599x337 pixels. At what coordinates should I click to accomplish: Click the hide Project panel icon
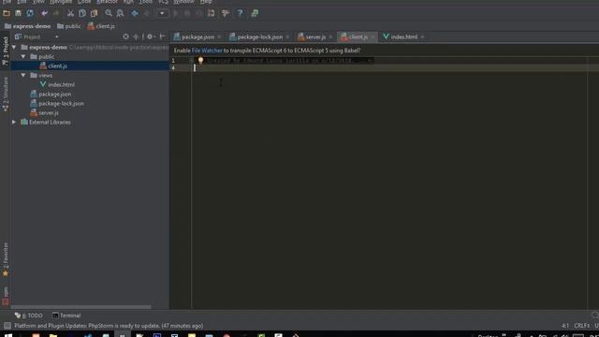[162, 37]
